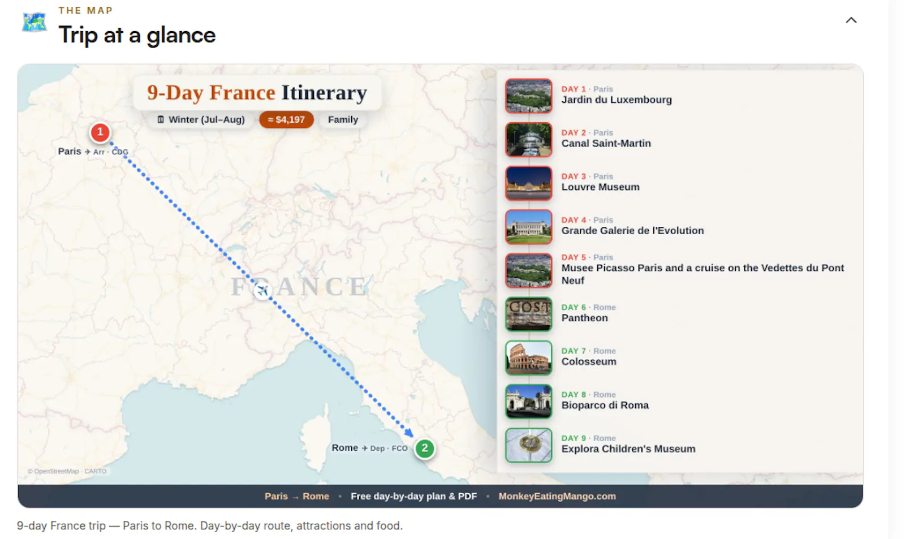Select Musee Picasso Paris cruise text
The image size is (905, 539).
click(703, 274)
